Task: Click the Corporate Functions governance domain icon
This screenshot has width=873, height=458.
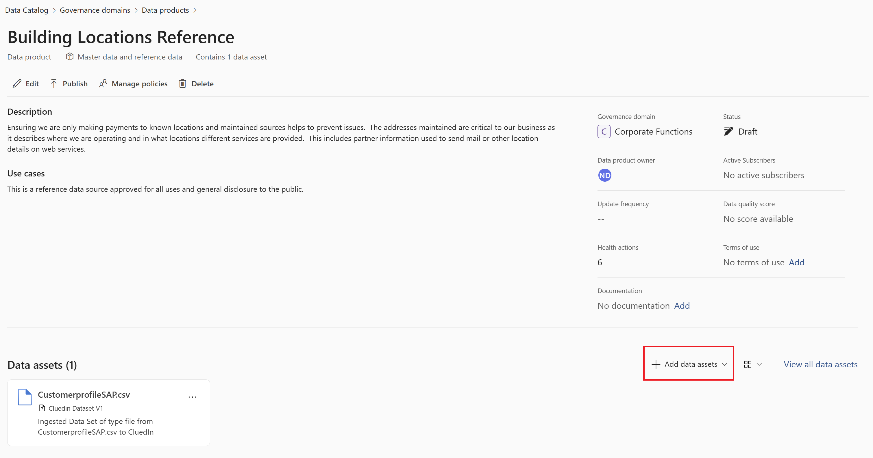Action: [x=604, y=131]
